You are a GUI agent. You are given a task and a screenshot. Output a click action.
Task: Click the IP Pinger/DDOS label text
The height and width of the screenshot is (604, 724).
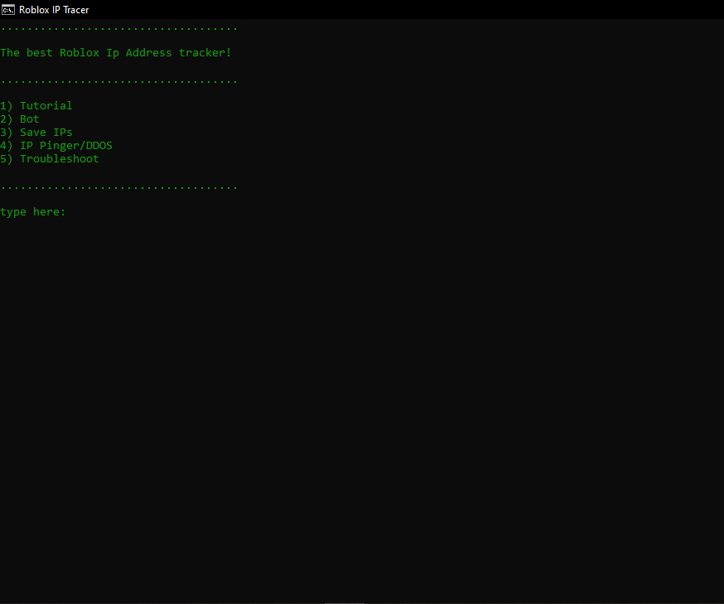[x=69, y=145]
